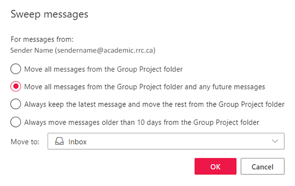This screenshot has height=186, width=295.
Task: Click the 'Inbox' text in destination combo box
Action: tap(77, 142)
